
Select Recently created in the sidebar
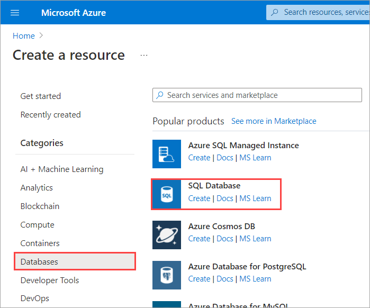(50, 115)
